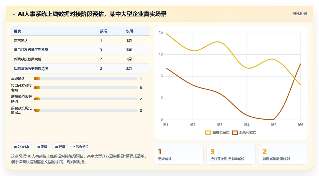Select the 进度 tag chip
Image resolution: width=319 pixels, height=176 pixels.
tap(60, 147)
